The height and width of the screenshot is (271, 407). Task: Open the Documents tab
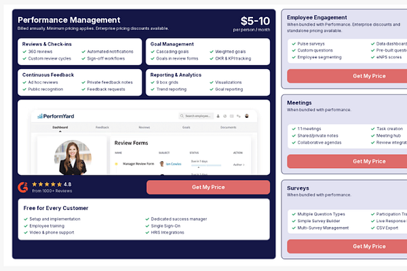pyautogui.click(x=229, y=127)
